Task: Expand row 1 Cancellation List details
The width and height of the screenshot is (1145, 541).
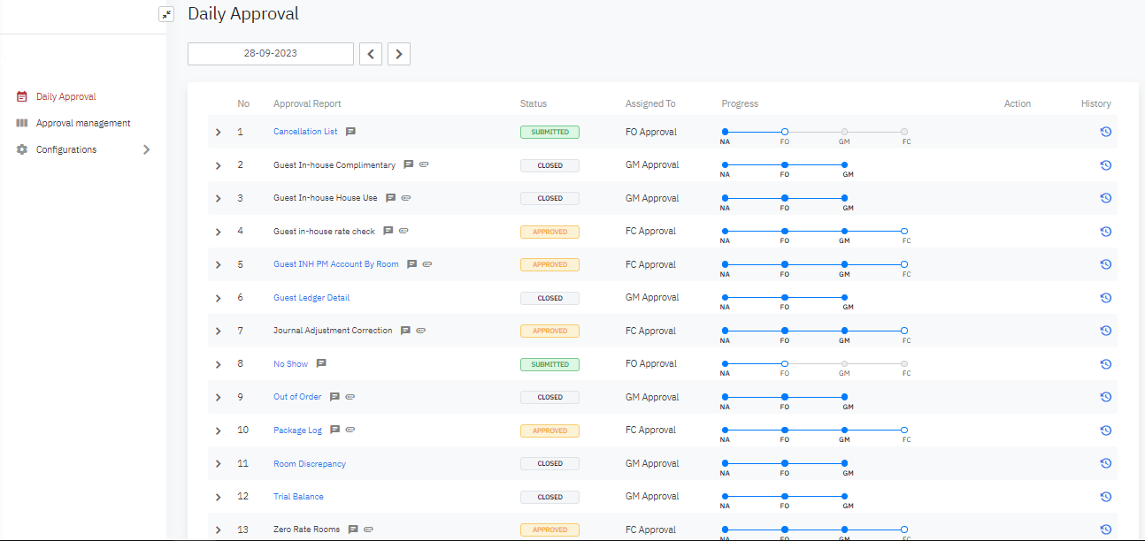Action: tap(219, 132)
